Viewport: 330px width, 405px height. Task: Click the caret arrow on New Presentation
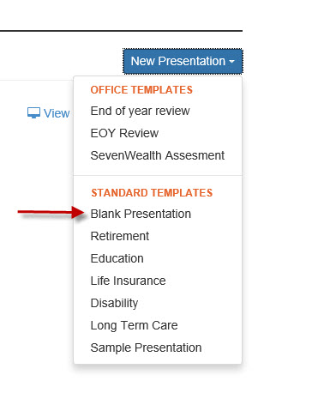point(231,62)
